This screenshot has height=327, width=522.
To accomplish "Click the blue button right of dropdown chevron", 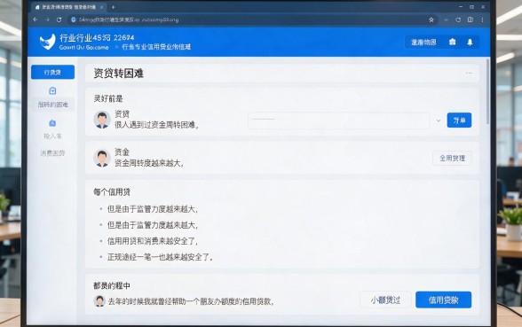I will [459, 120].
